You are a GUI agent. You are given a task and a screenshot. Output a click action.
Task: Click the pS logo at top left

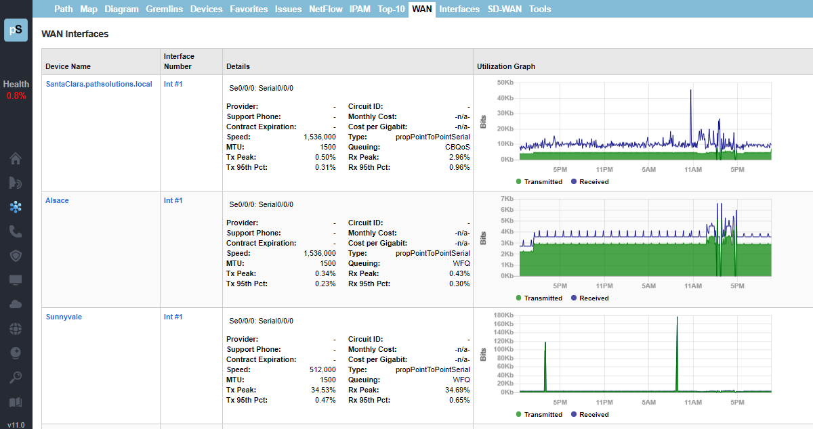pyautogui.click(x=16, y=30)
